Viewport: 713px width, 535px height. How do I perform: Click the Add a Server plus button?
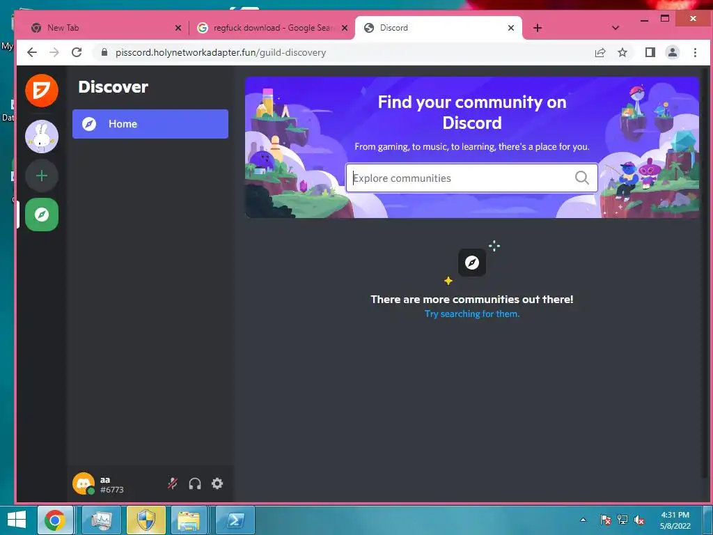41,176
